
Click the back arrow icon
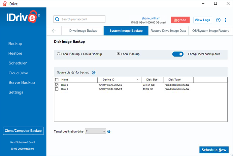pyautogui.click(x=54, y=31)
